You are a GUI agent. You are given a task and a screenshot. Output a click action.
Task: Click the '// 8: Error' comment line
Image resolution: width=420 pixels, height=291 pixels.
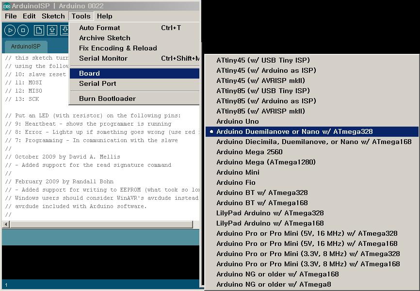coord(102,132)
